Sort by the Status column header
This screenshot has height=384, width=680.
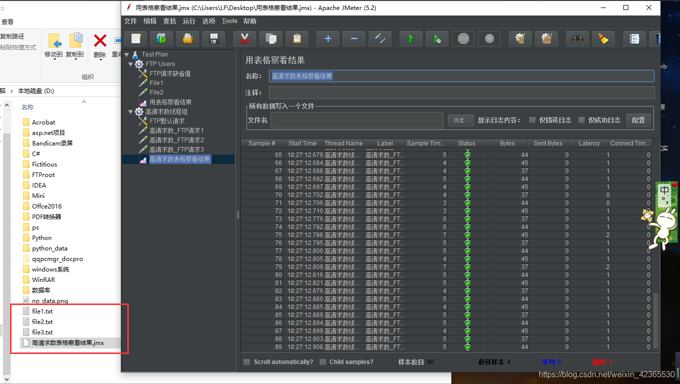pos(467,143)
